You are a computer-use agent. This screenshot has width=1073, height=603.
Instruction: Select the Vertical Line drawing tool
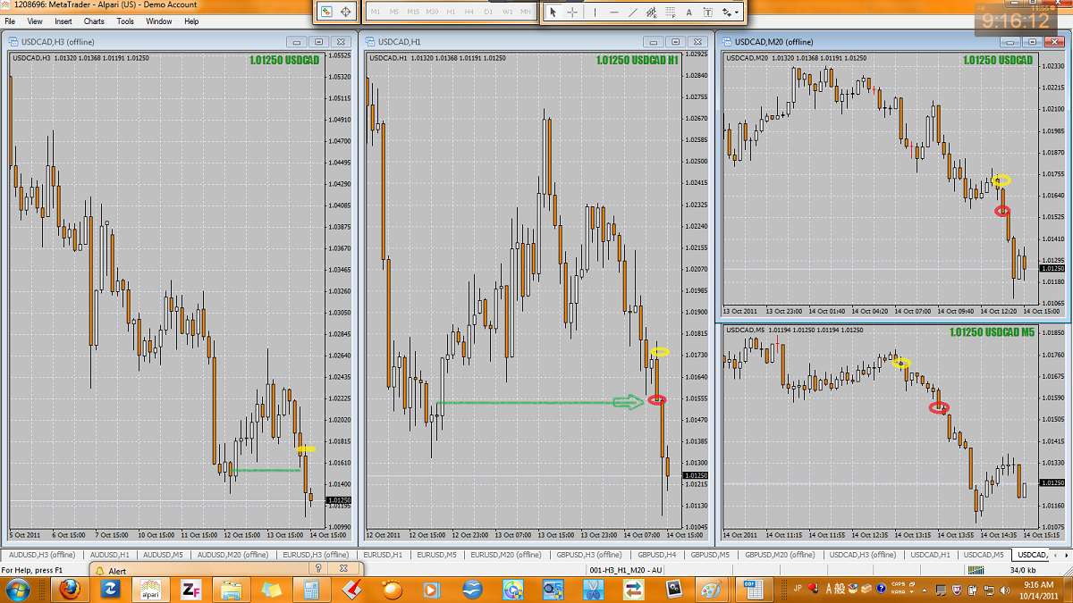(595, 12)
